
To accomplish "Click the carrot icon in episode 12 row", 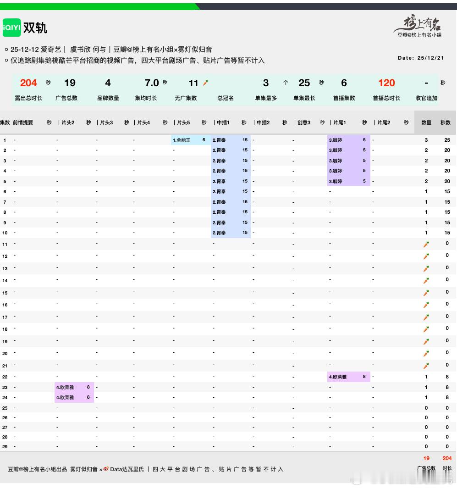I will pyautogui.click(x=426, y=256).
